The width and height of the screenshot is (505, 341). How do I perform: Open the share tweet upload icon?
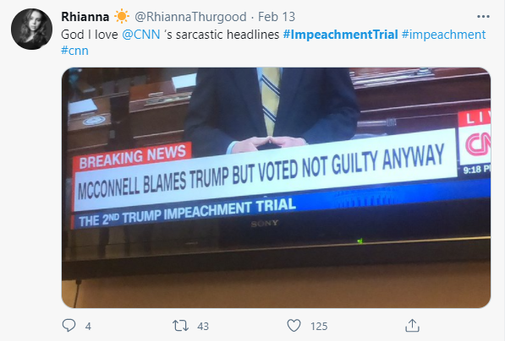[412, 325]
